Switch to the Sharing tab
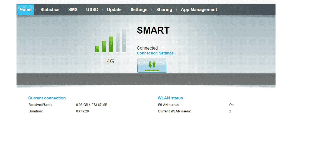Viewport: 314px width, 146px height. coord(164,9)
